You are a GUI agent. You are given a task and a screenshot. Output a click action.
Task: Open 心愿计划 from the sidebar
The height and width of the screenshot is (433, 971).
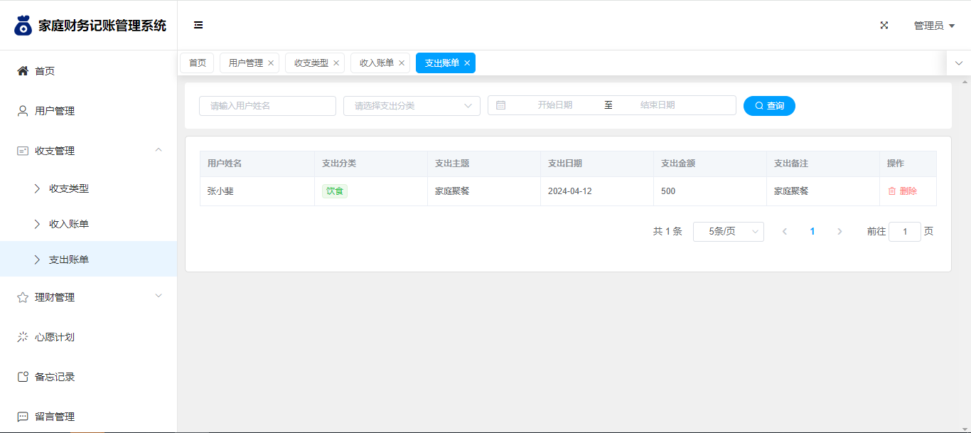coord(55,337)
